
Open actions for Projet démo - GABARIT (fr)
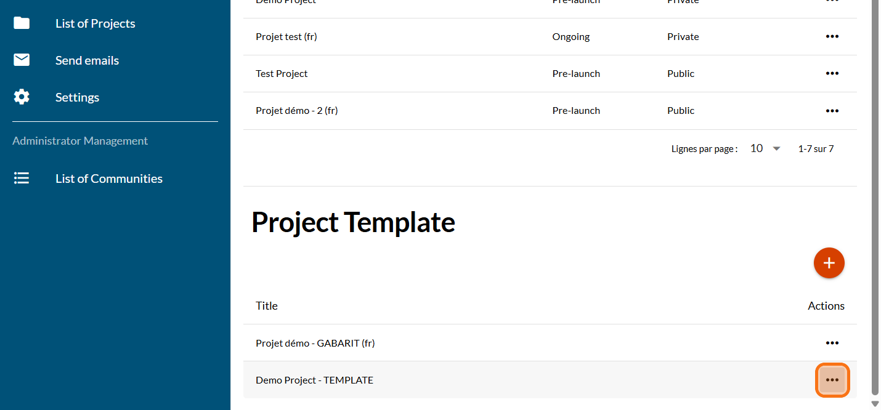point(832,343)
